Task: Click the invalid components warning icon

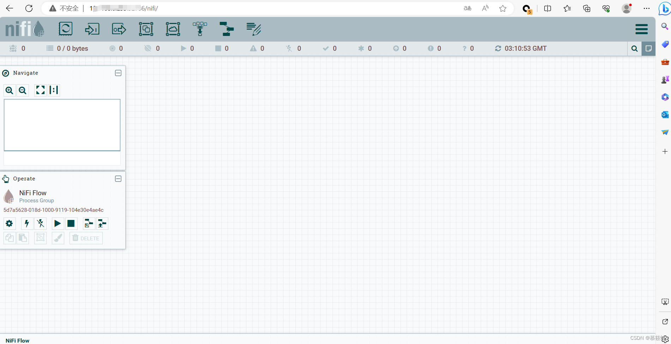Action: click(x=253, y=49)
